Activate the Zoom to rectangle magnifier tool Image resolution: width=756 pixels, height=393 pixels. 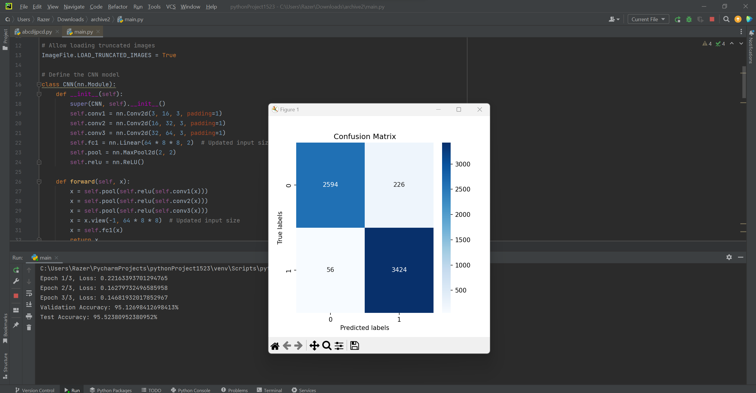click(x=327, y=346)
